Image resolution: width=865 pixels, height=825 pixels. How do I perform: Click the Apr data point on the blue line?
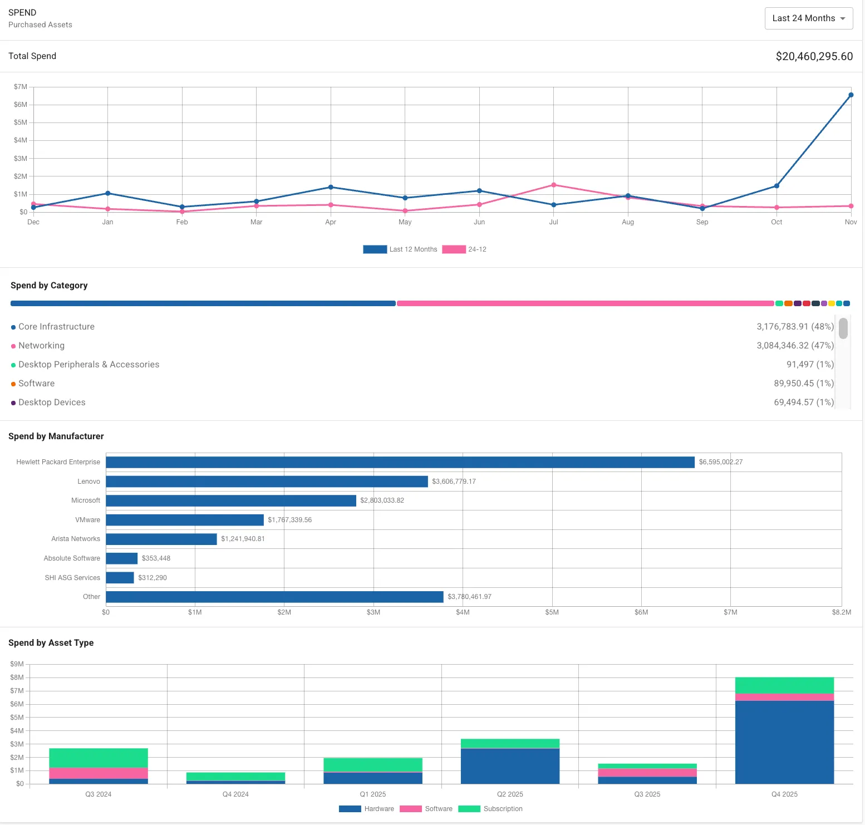[x=331, y=187]
